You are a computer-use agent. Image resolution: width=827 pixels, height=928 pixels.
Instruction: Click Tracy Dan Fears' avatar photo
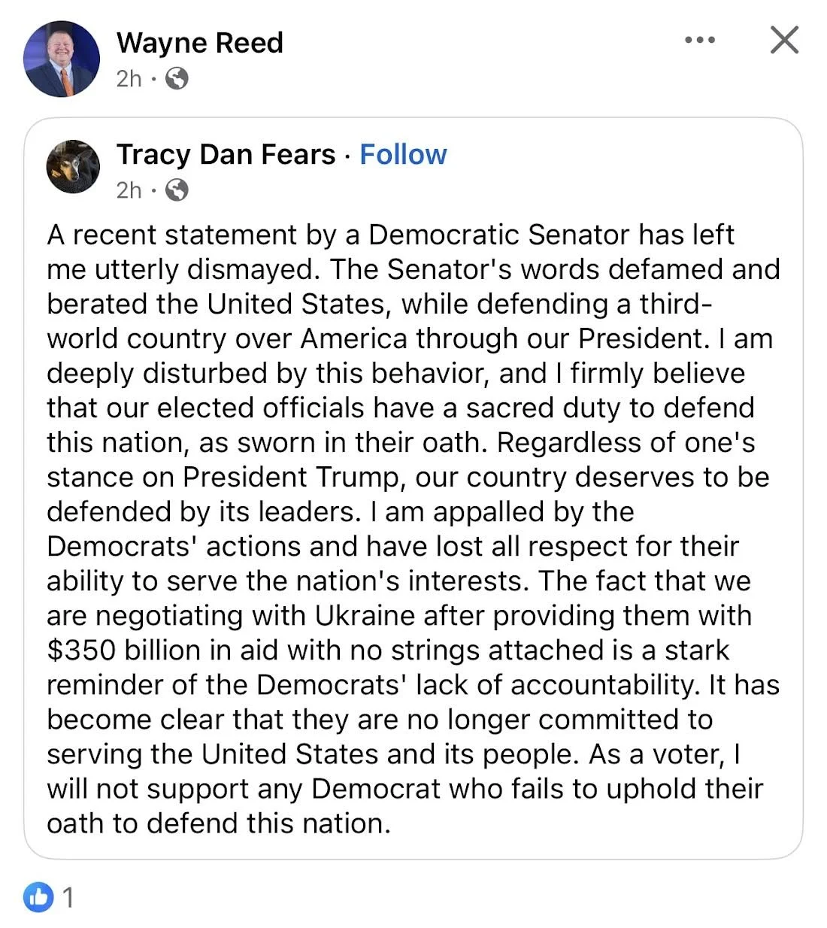(73, 166)
